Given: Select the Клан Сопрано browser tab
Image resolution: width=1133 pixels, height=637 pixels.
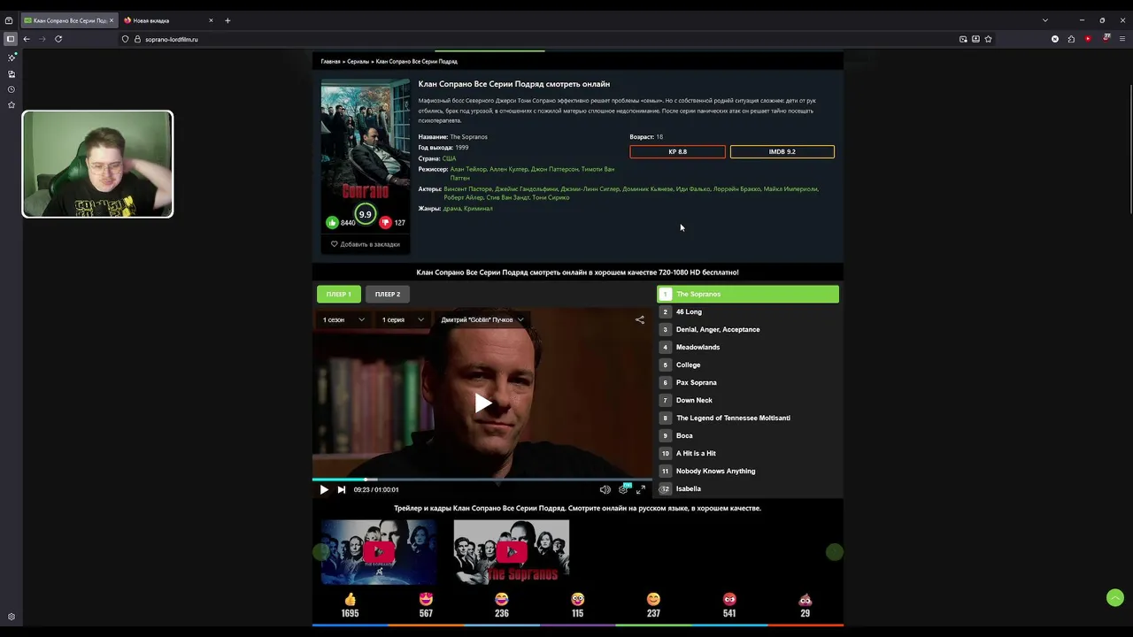Looking at the screenshot, I should point(69,20).
